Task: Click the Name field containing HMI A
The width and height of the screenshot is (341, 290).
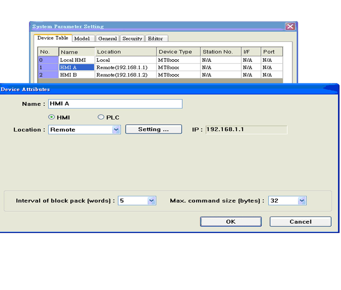Action: click(115, 104)
